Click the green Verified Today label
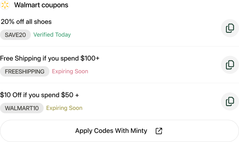Image resolution: width=239 pixels, height=142 pixels. coord(52,35)
